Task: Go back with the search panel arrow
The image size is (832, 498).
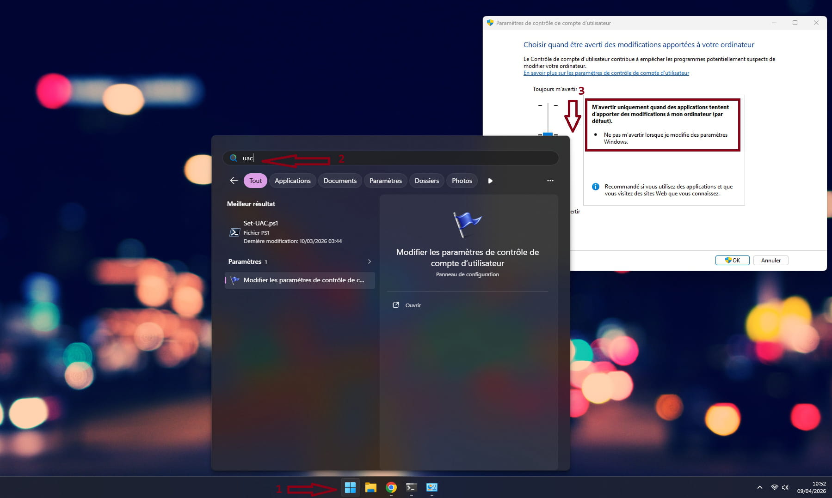Action: 234,181
